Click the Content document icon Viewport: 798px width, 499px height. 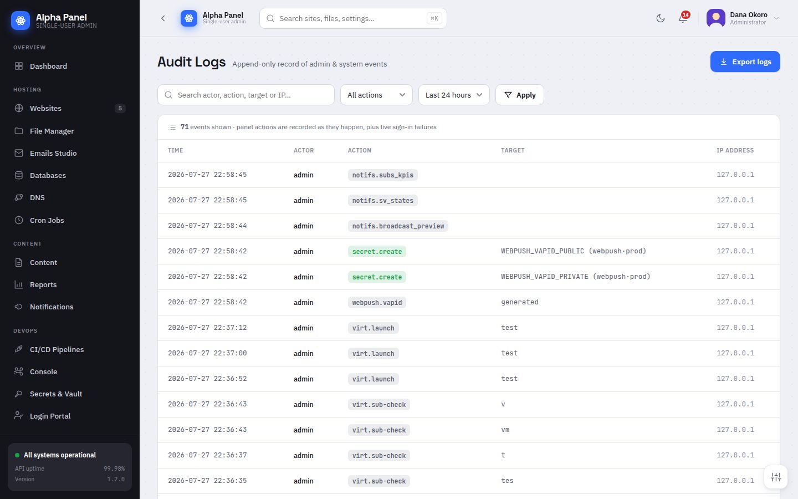point(19,262)
